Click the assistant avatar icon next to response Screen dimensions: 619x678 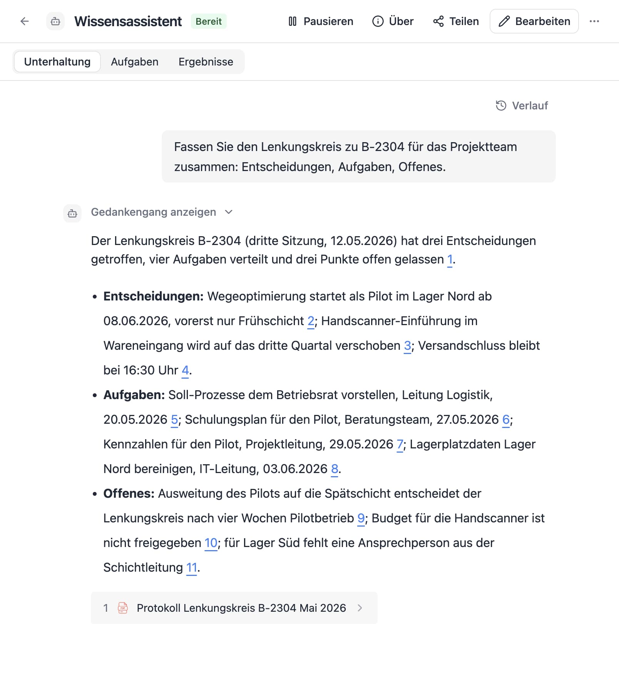pos(72,213)
